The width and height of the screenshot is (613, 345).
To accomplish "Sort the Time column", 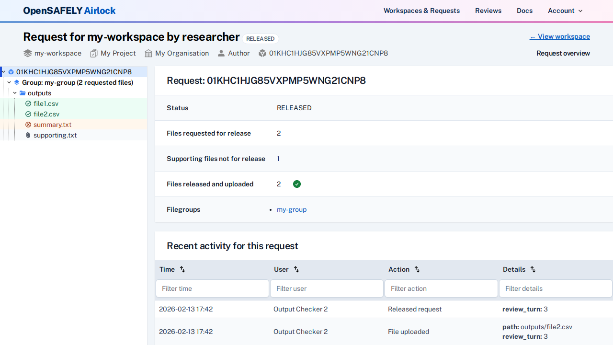I will click(182, 269).
